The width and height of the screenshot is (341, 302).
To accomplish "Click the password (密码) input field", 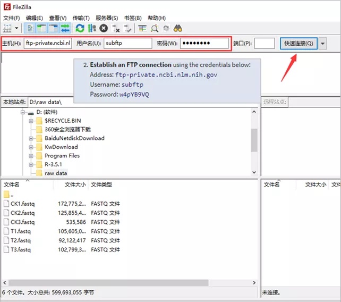I will [x=204, y=43].
